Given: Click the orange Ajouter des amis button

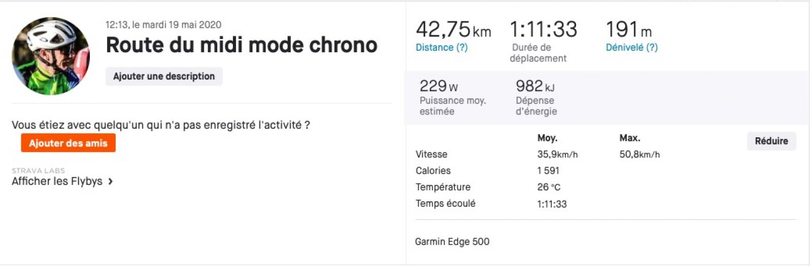Looking at the screenshot, I should pyautogui.click(x=68, y=143).
